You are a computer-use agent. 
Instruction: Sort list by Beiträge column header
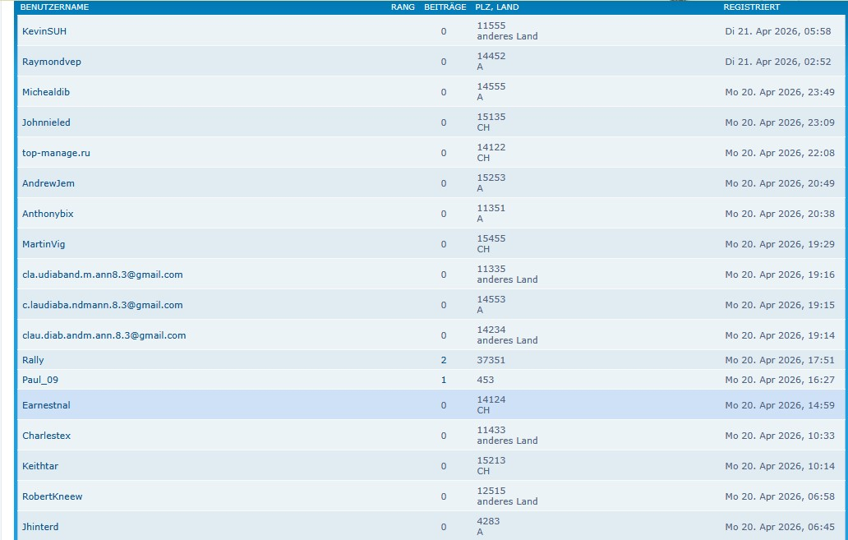pyautogui.click(x=445, y=7)
